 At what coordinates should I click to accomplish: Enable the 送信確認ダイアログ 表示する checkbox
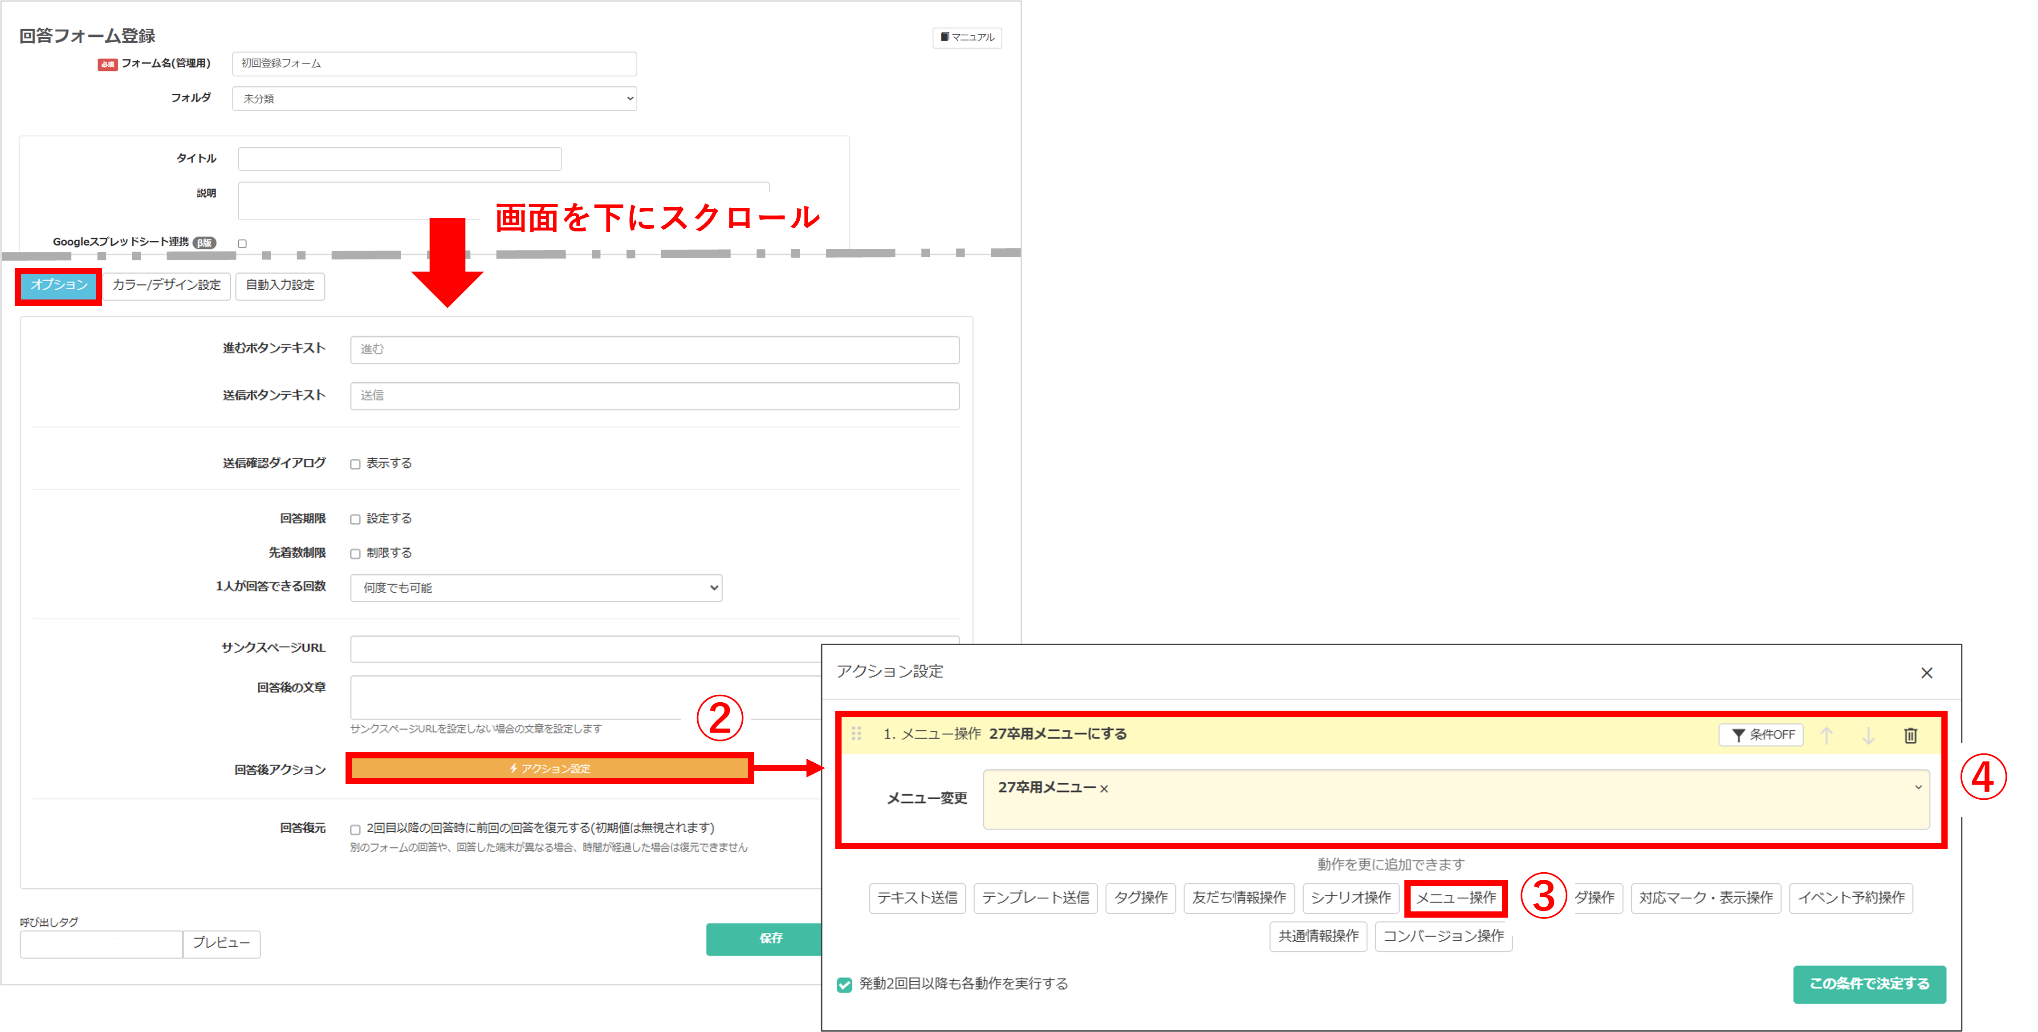click(x=355, y=463)
